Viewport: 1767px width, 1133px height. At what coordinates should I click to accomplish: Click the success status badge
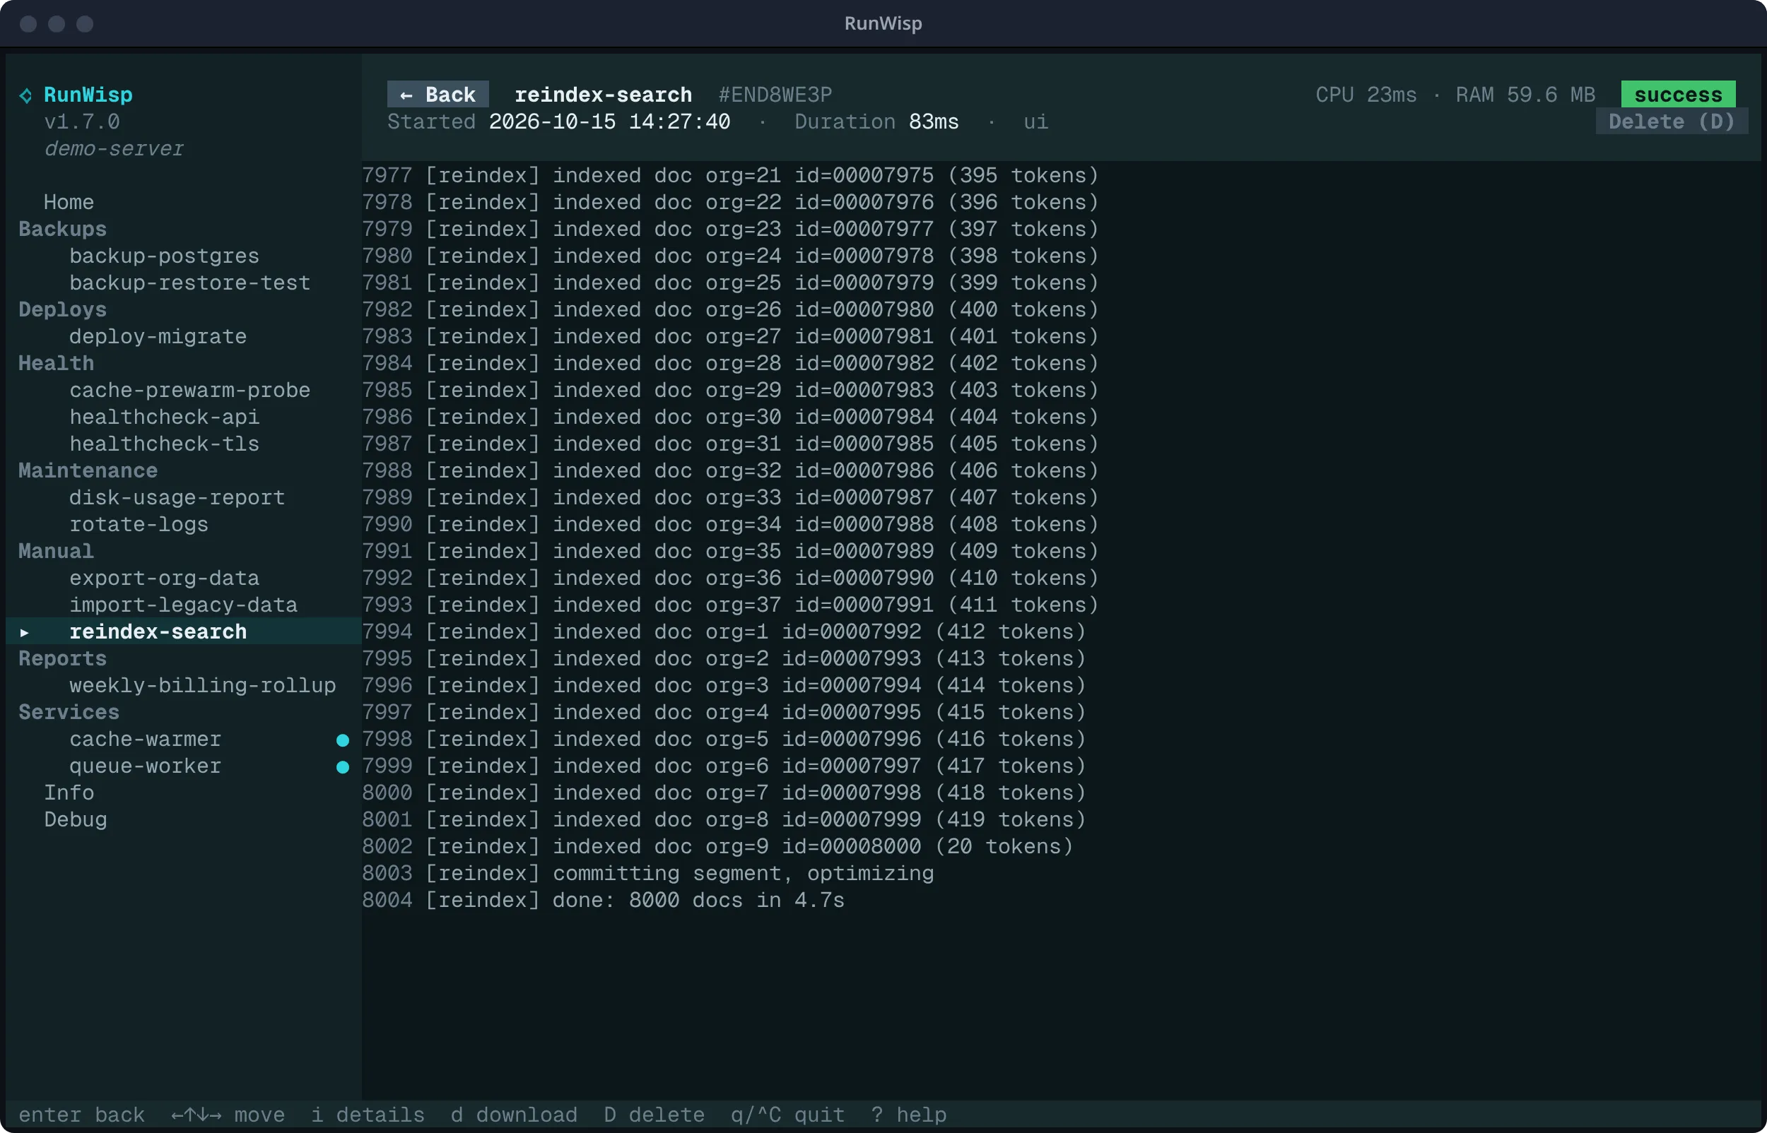coord(1678,94)
